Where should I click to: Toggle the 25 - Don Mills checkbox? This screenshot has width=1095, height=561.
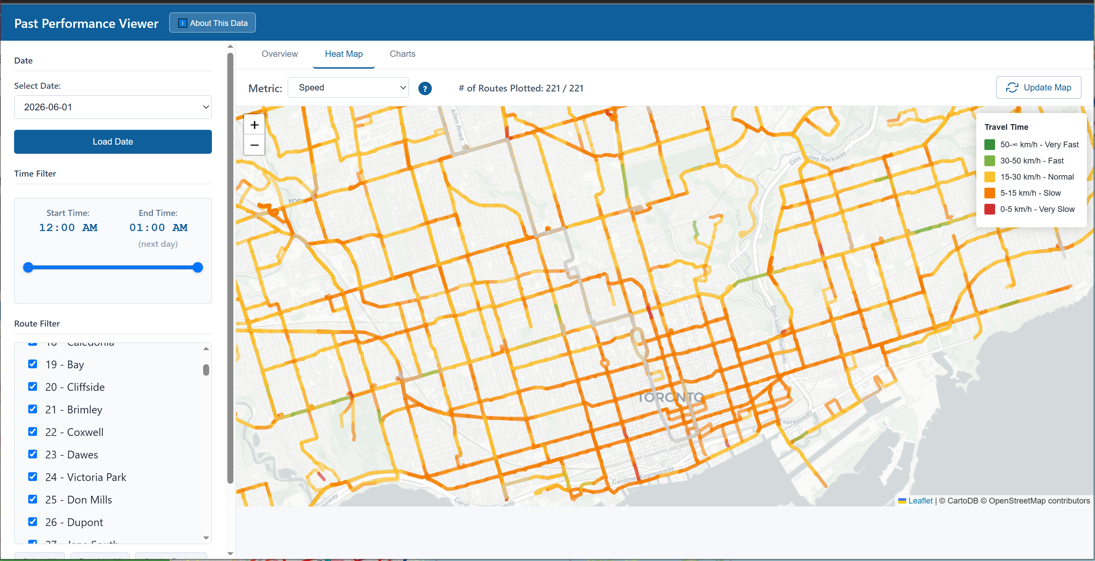[33, 499]
